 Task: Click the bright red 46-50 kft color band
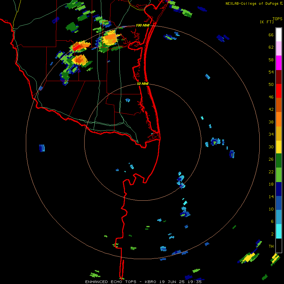click(x=279, y=91)
